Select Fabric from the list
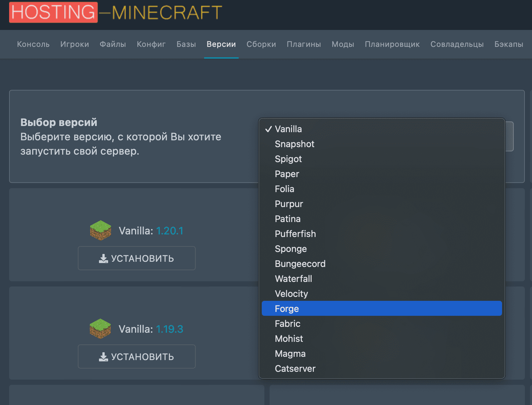Screen dimensions: 532x405 [x=382, y=324]
